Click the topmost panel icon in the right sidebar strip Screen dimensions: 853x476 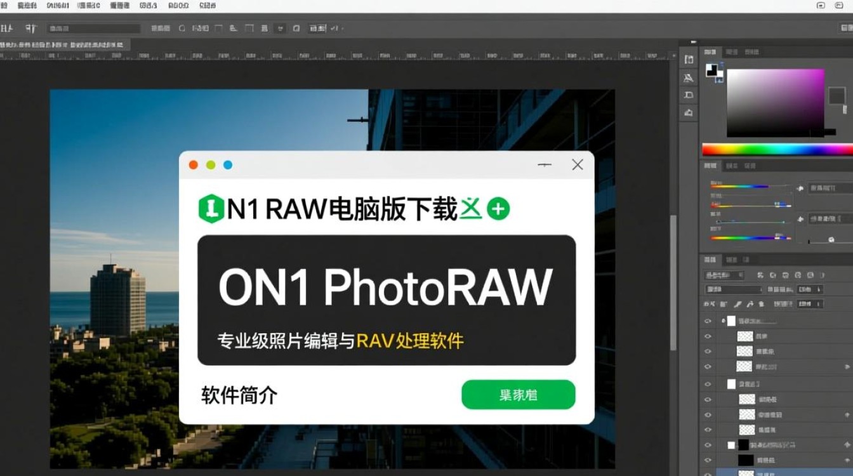point(689,58)
